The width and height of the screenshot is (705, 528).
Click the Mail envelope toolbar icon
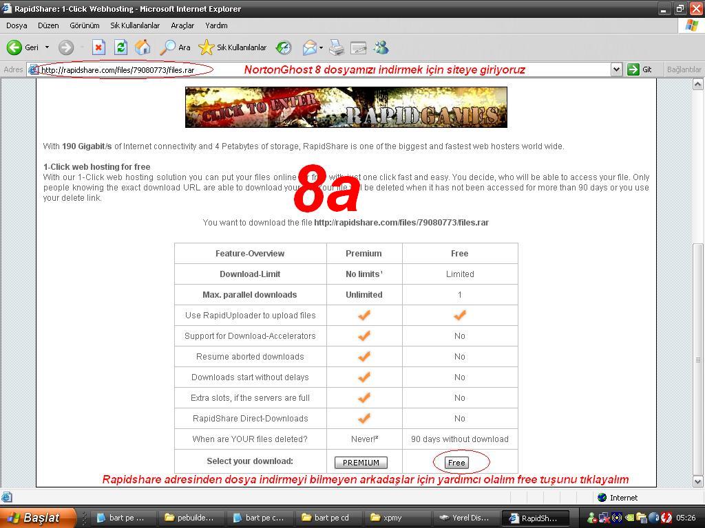tap(309, 47)
